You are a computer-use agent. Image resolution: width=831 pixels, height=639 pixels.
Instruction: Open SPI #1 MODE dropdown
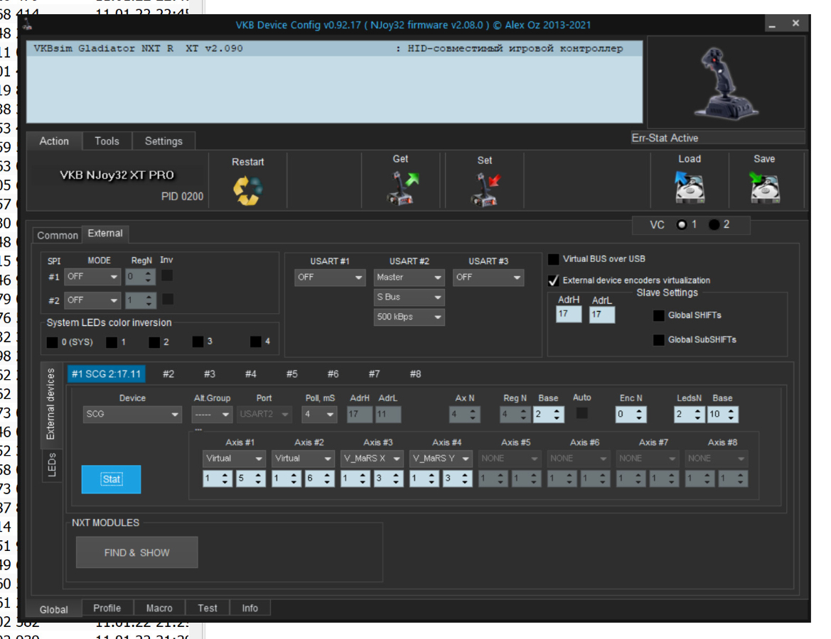(x=92, y=276)
